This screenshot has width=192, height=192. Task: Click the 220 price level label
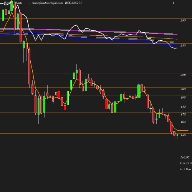pos(183,75)
